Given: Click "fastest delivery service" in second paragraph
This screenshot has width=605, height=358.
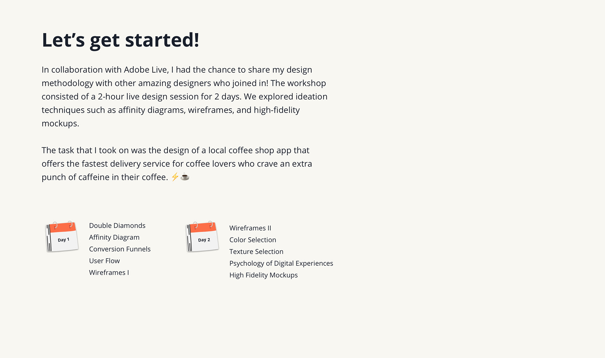Looking at the screenshot, I should click(125, 164).
